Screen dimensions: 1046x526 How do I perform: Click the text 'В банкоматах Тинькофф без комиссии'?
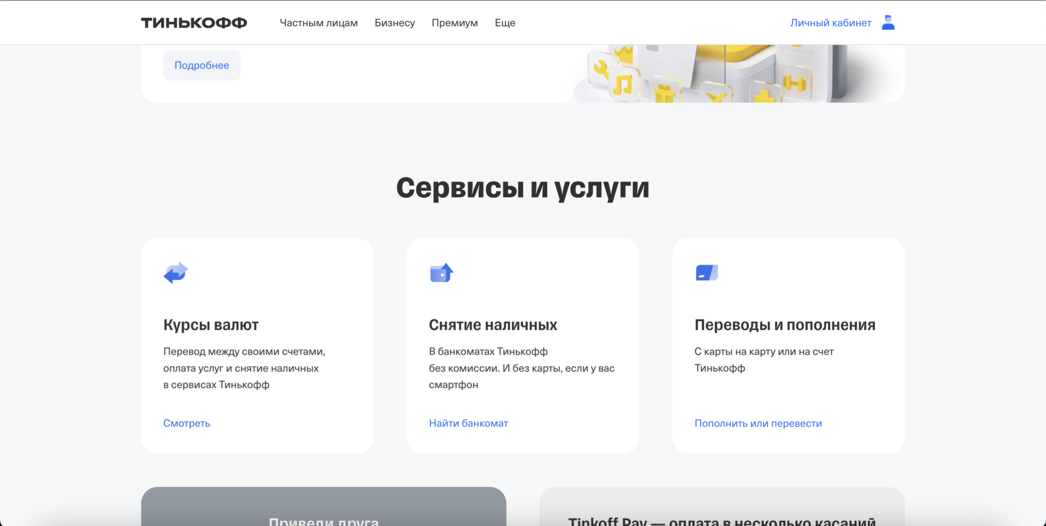[488, 360]
